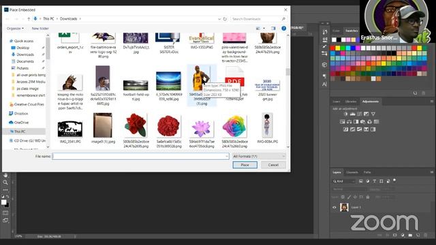This screenshot has width=436, height=245.
Task: Add a Color Balance adjustment
Action: (349, 122)
